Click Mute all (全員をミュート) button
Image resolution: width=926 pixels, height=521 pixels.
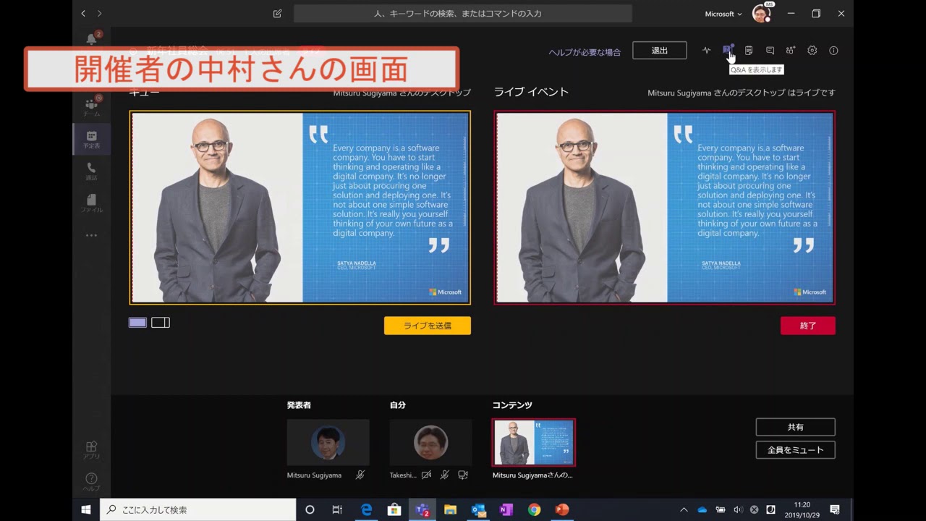coord(796,449)
